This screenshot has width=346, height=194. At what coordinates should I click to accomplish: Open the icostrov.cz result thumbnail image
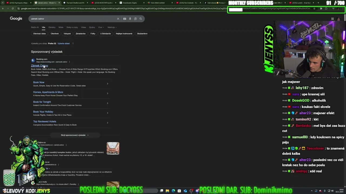(x=113, y=148)
